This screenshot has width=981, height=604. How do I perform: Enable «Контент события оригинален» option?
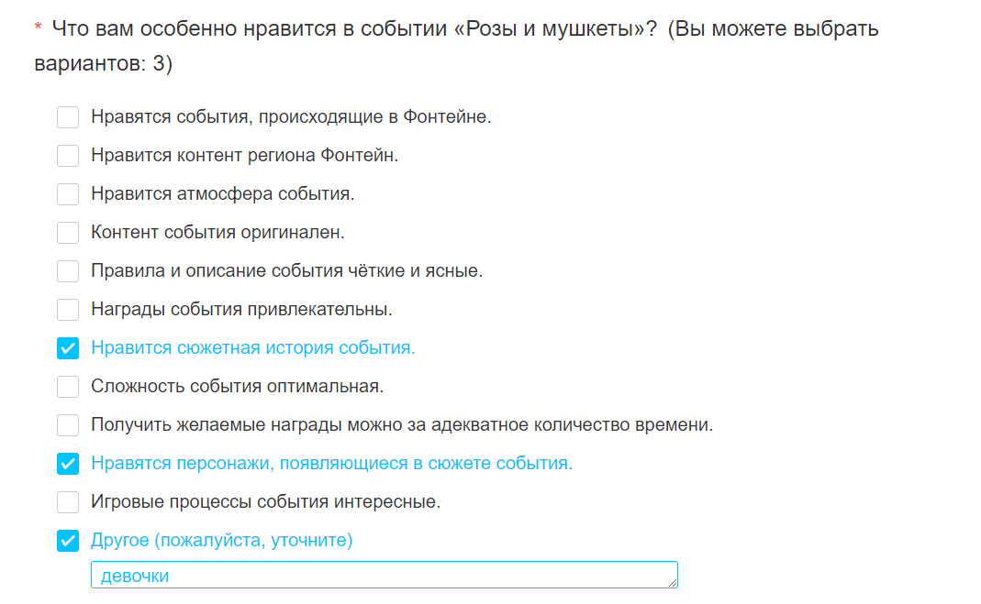(x=68, y=233)
